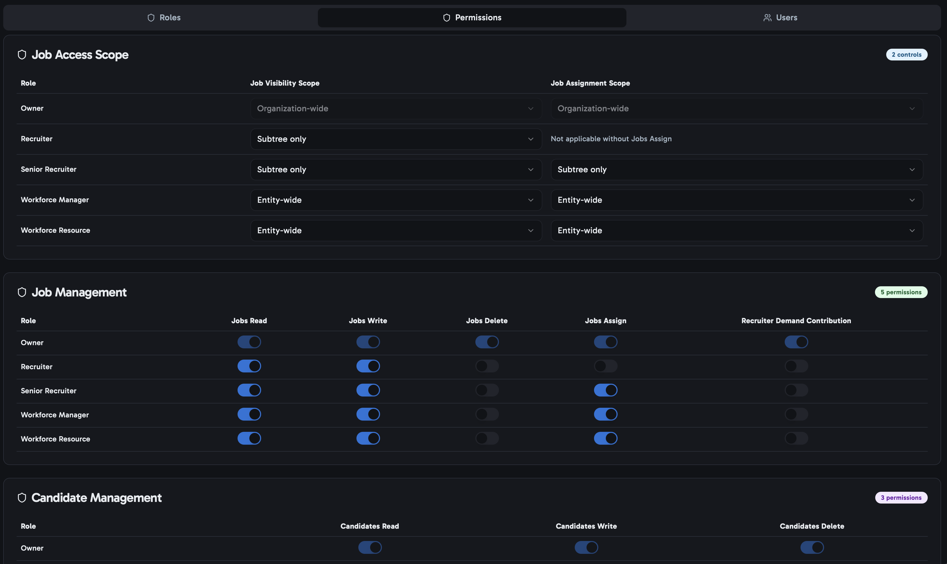This screenshot has height=564, width=947.
Task: Toggle Jobs Delete for Owner
Action: click(x=487, y=342)
